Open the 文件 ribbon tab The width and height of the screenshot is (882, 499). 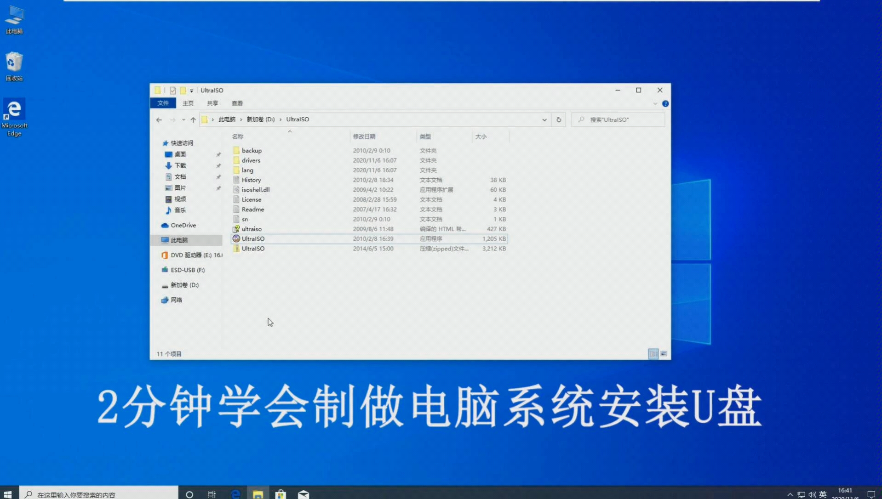pos(163,103)
